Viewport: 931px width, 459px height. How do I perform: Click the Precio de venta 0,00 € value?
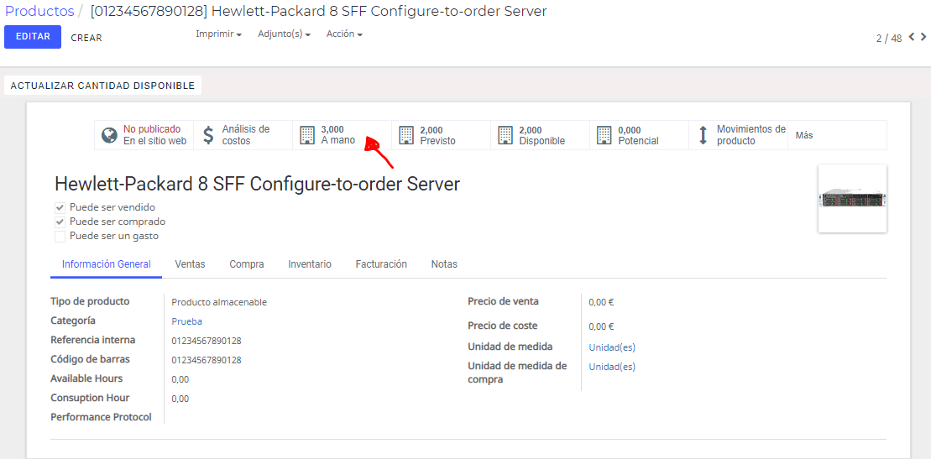click(x=601, y=302)
